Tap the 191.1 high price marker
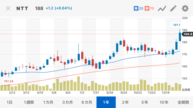The height and width of the screenshot is (108, 193). coord(176,25)
